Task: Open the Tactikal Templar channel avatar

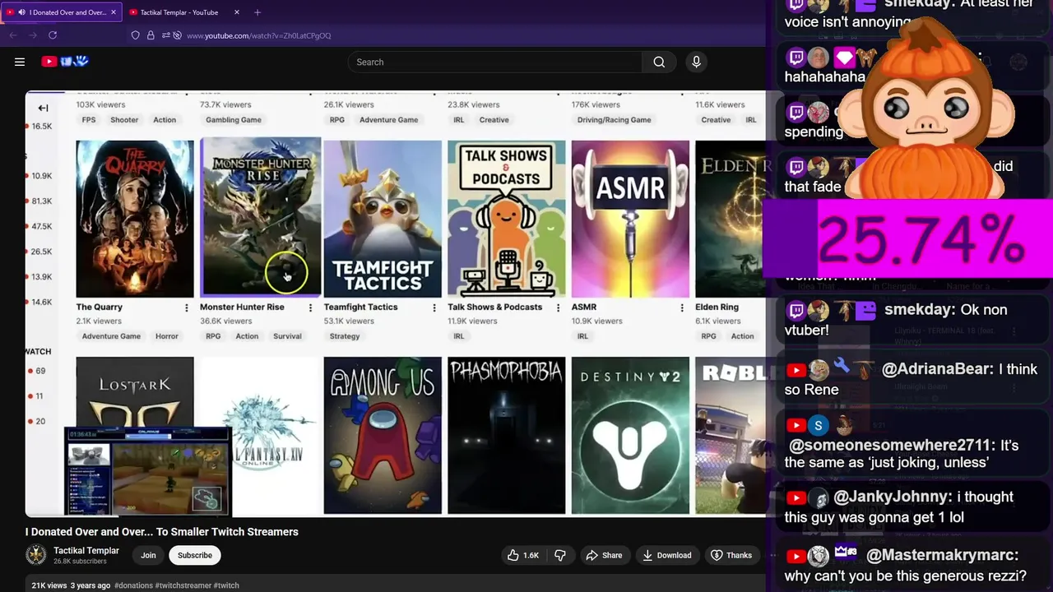Action: pos(36,555)
